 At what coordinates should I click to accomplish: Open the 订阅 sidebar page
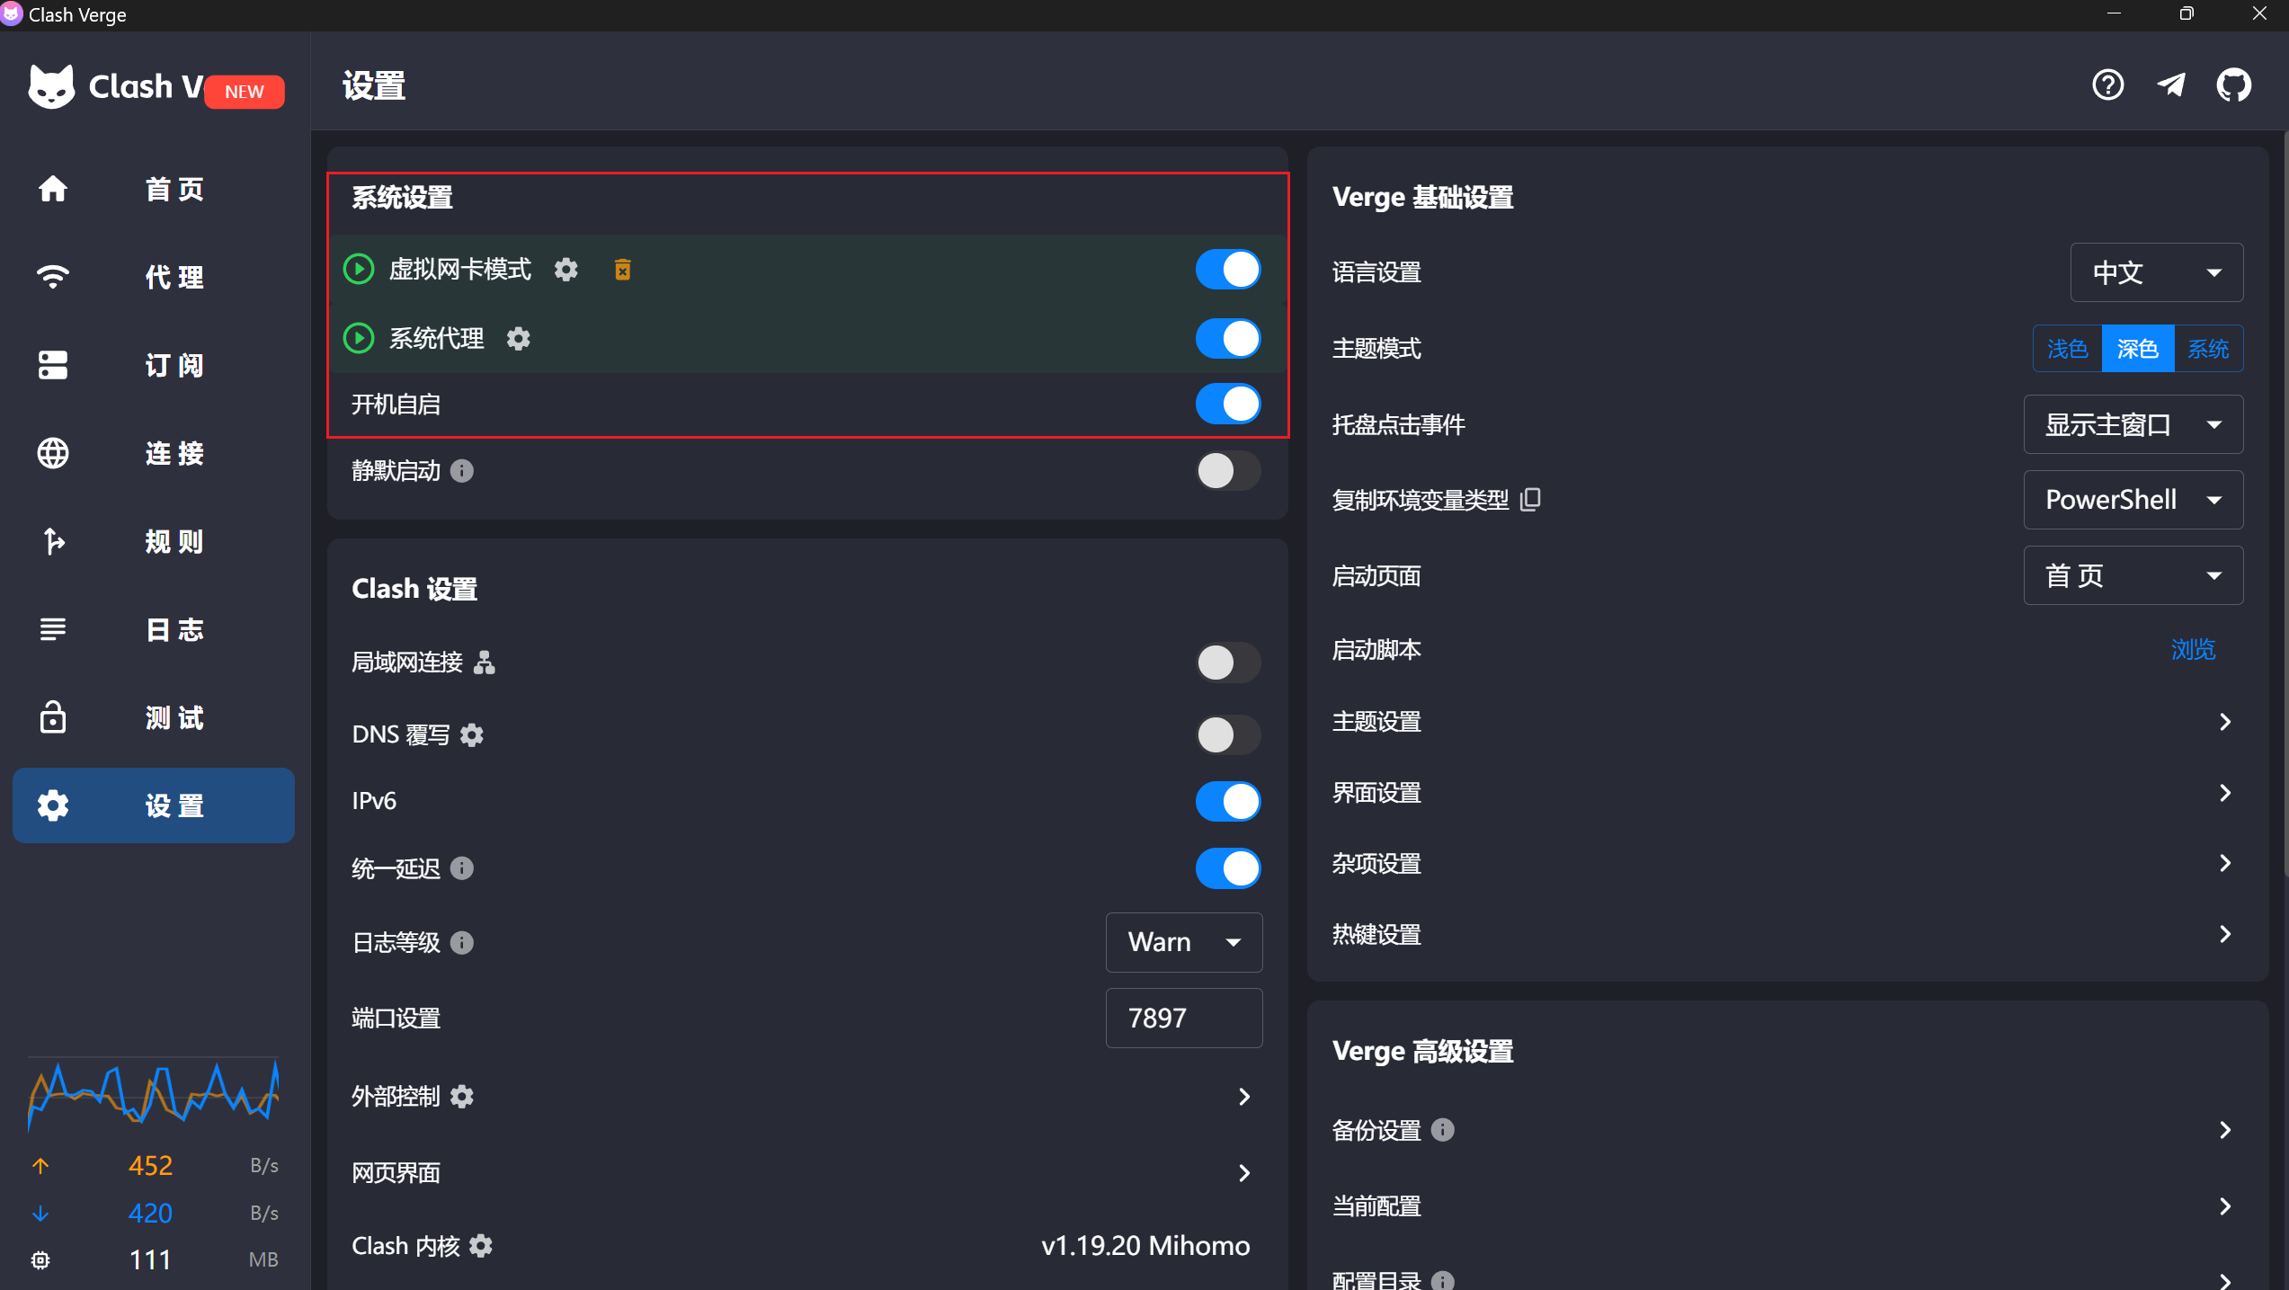tap(154, 365)
